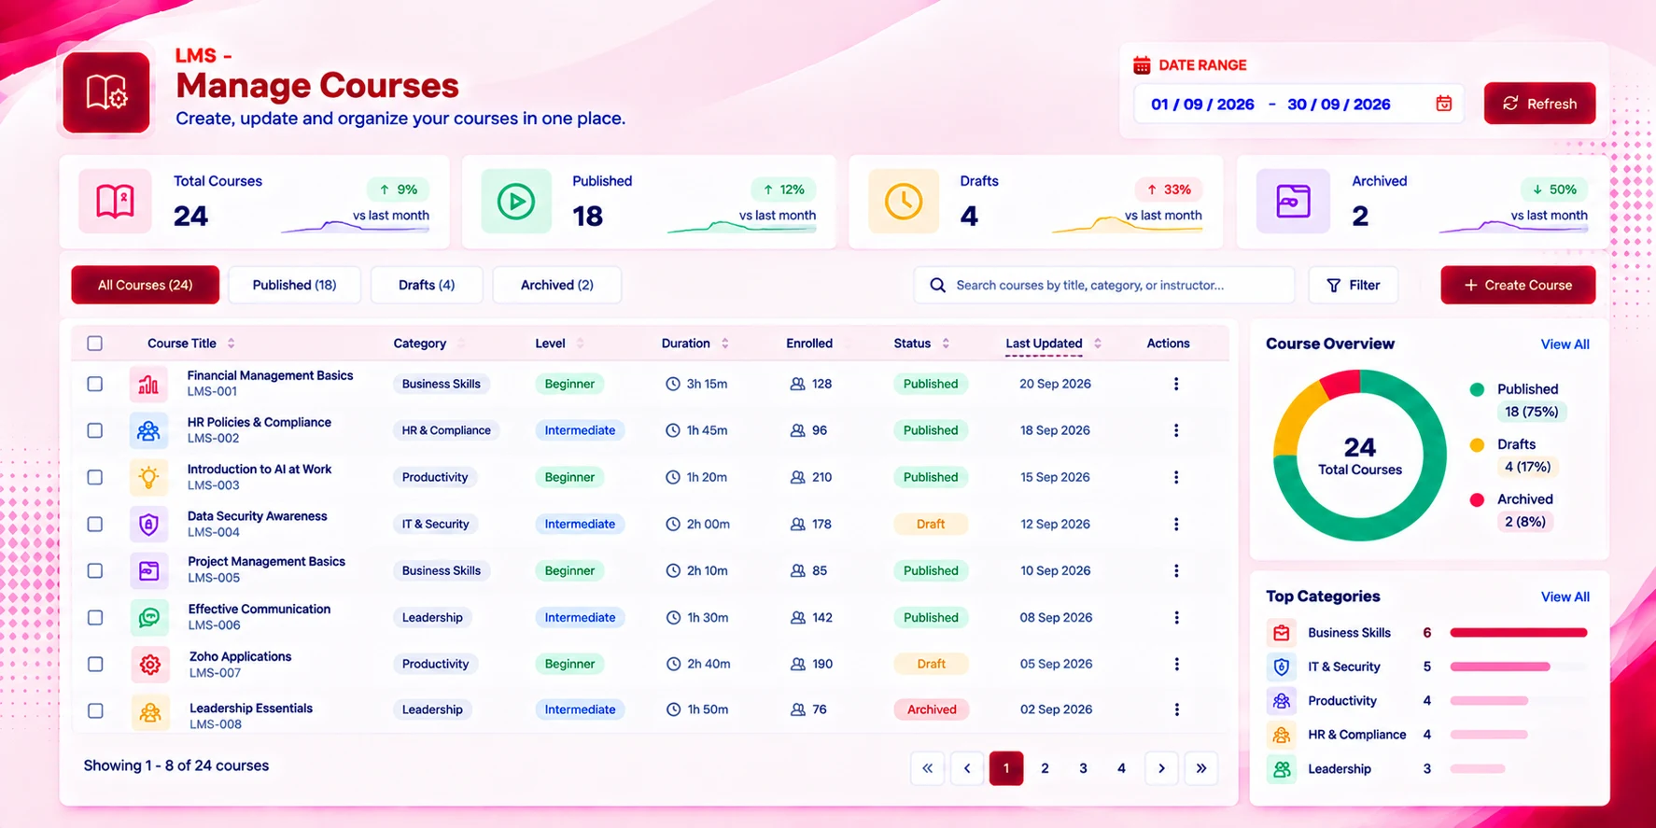This screenshot has width=1656, height=828.
Task: Sort by Duration column arrows
Action: [725, 344]
